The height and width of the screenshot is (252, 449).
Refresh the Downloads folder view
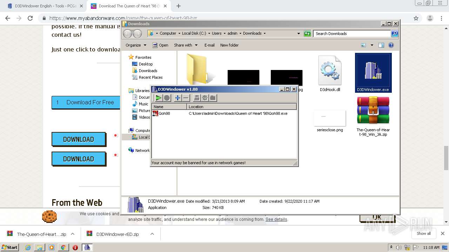pos(307,34)
